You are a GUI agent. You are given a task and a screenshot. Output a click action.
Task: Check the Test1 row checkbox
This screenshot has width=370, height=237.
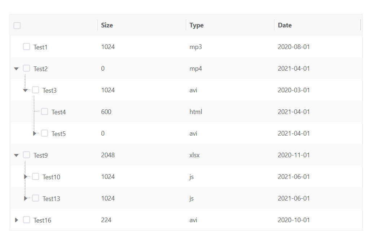26,47
